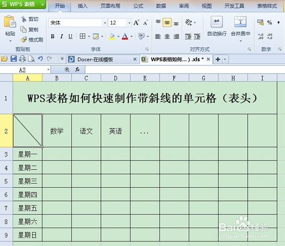The image size is (285, 246).
Task: Open the 开始 ribbon tab
Action: click(x=60, y=6)
